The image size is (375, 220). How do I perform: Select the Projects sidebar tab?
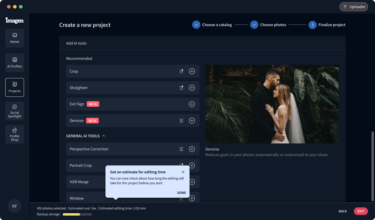tap(15, 87)
